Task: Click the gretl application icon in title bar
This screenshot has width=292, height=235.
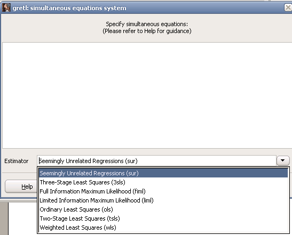Action: [x=6, y=7]
